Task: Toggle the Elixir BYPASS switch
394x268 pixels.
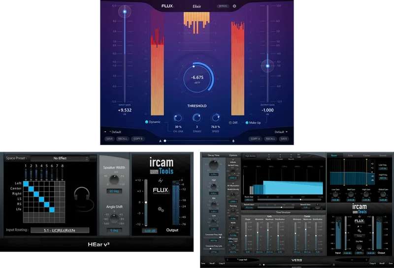Action: click(223, 6)
